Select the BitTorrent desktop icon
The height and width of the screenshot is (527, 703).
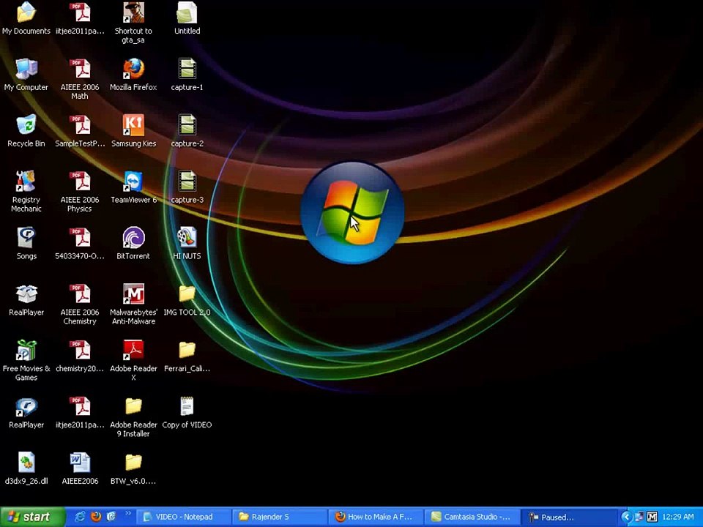133,243
